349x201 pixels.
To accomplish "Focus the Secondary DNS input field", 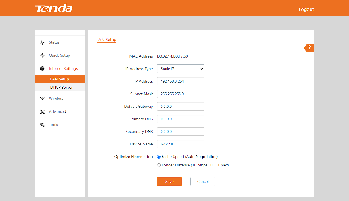I will (181, 131).
